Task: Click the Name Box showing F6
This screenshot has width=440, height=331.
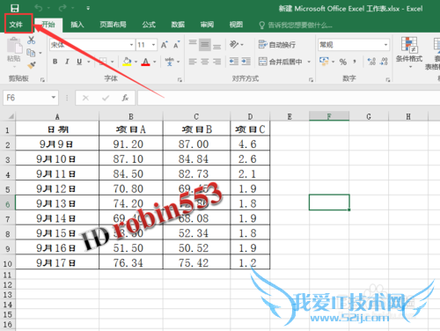Action: tap(31, 98)
